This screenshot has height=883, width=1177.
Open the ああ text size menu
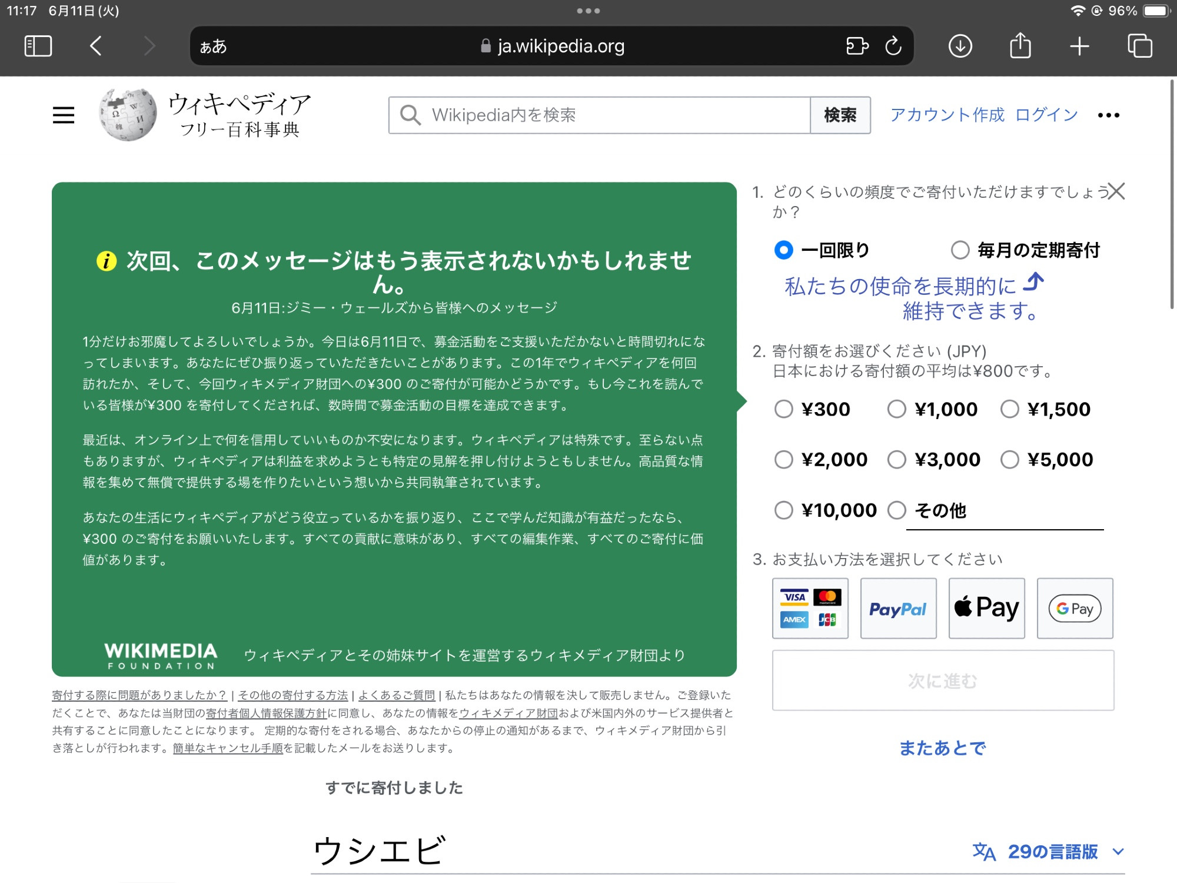tap(213, 46)
